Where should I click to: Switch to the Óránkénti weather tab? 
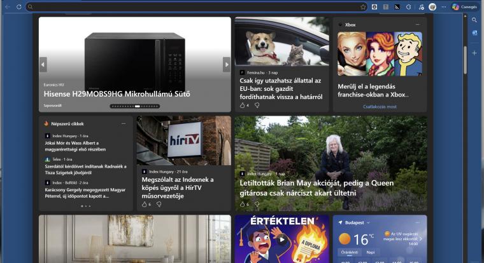(350, 252)
